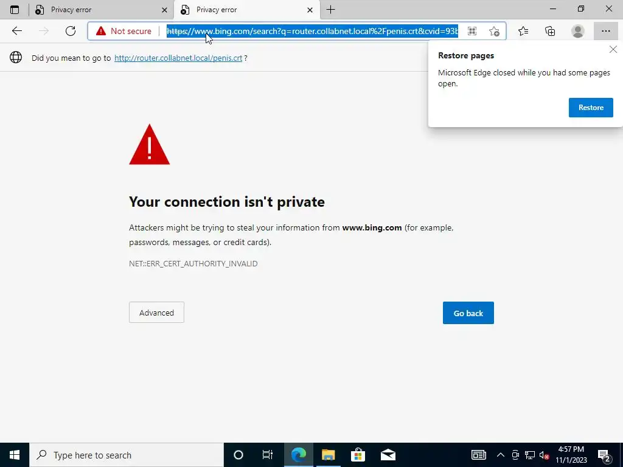Open News and interests taskbar icon
623x467 pixels.
click(x=478, y=455)
